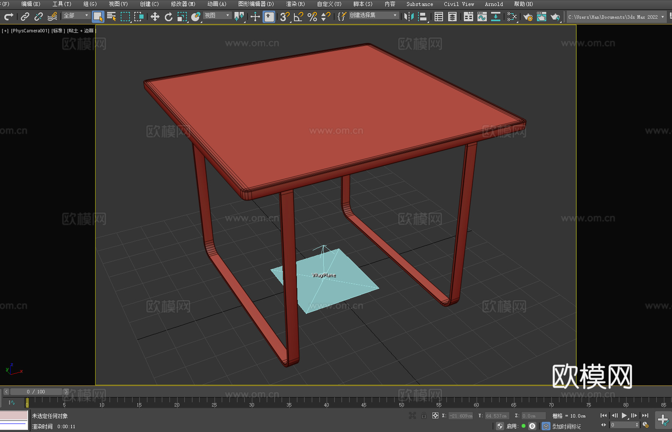Click the Bind to Space Warp icon

tap(52, 17)
